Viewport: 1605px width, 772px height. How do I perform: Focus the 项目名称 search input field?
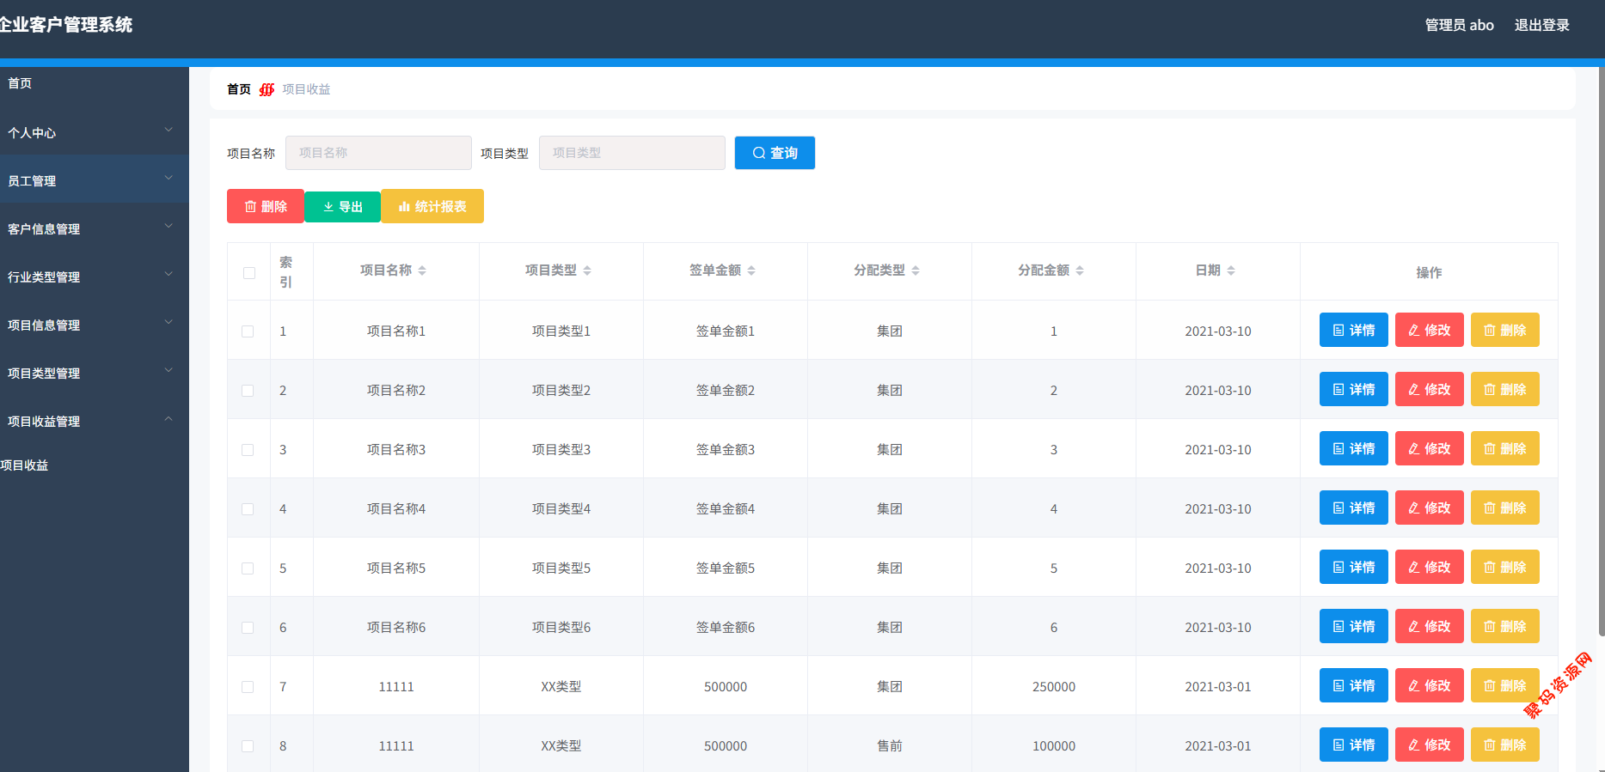click(x=378, y=153)
